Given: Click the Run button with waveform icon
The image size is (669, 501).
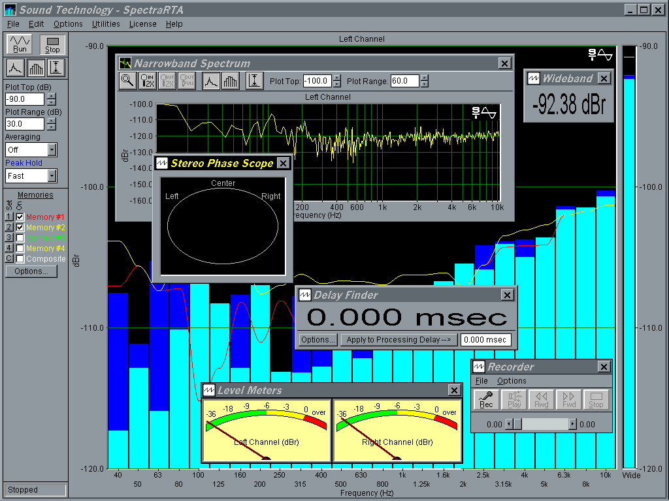Looking at the screenshot, I should (x=20, y=44).
